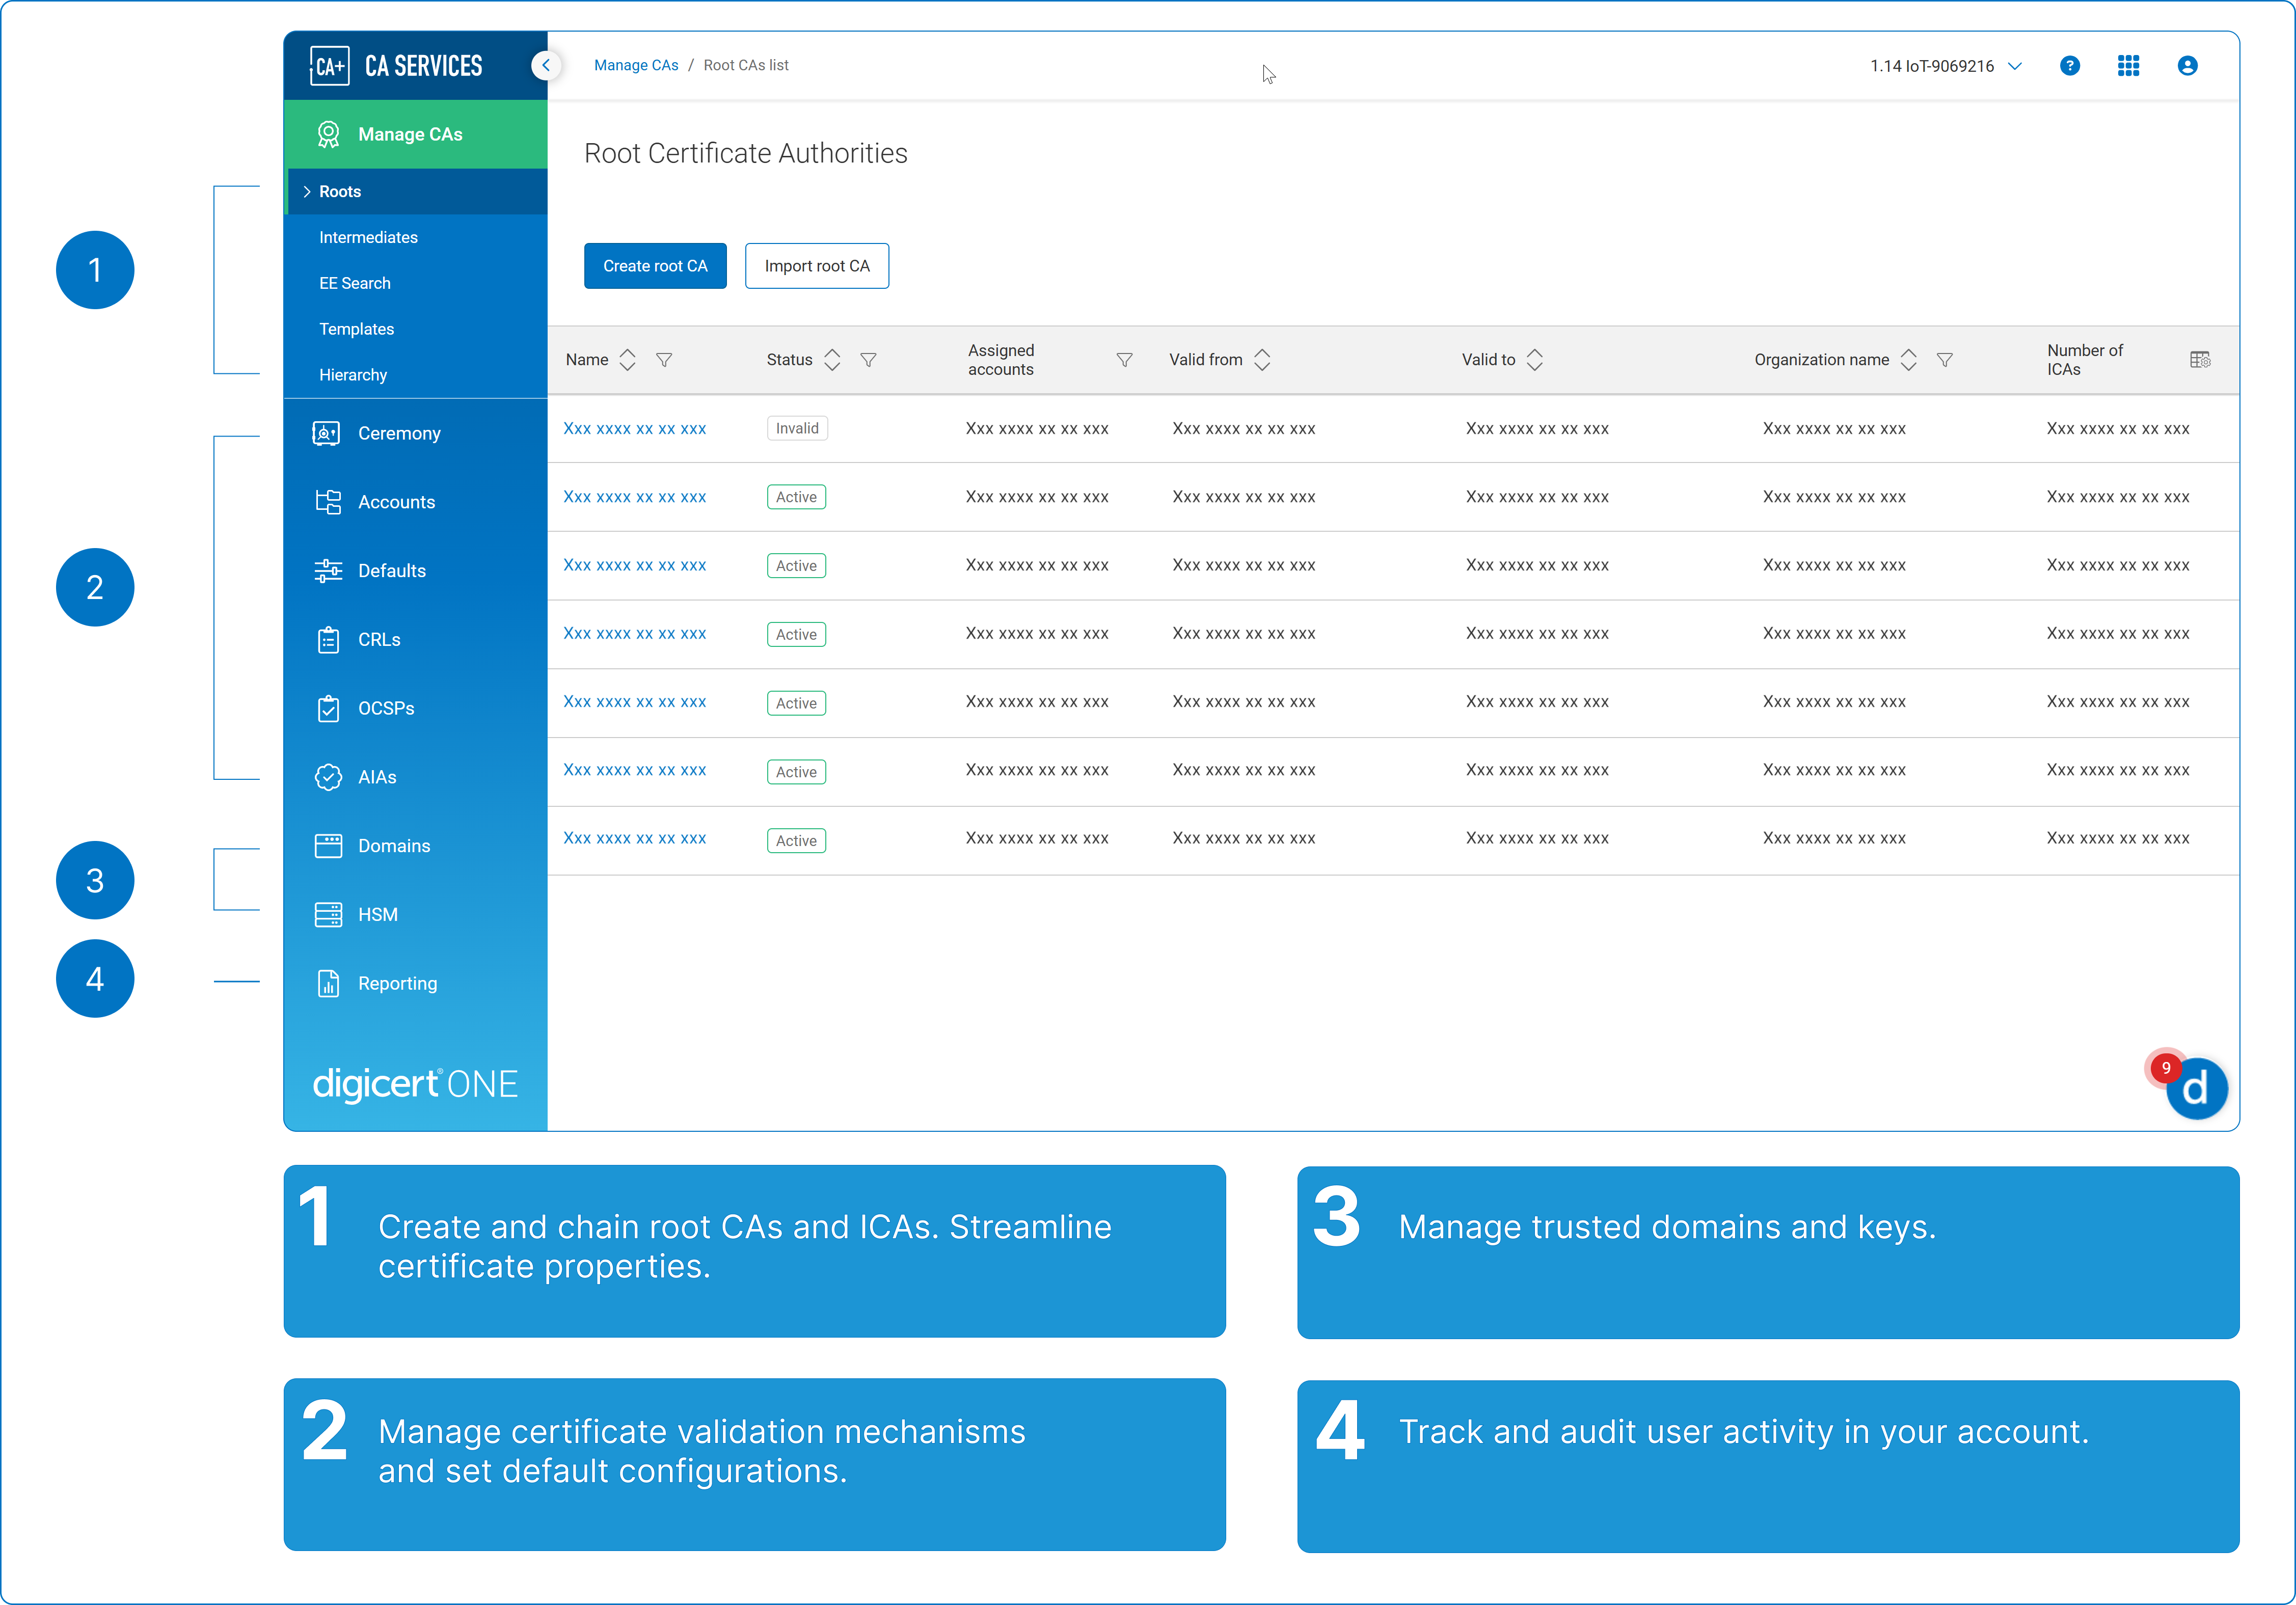Click the Import root CA button
Viewport: 2296px width, 1605px height.
[816, 266]
